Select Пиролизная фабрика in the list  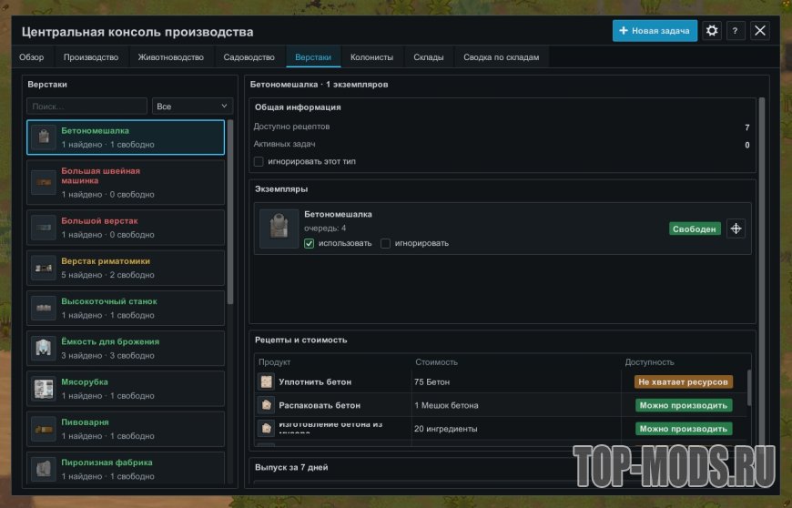coord(126,468)
